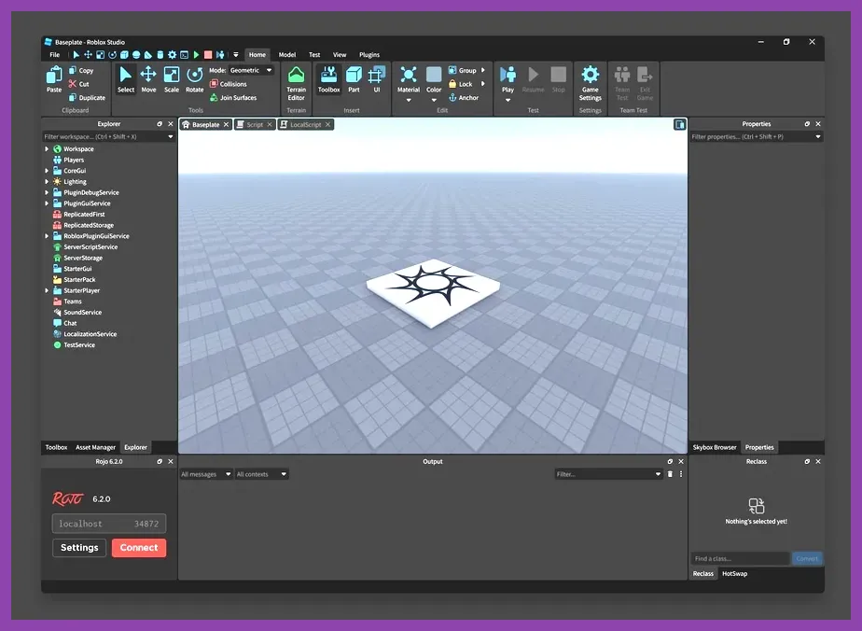The image size is (862, 631).
Task: Click the Lock tool
Action: [460, 84]
